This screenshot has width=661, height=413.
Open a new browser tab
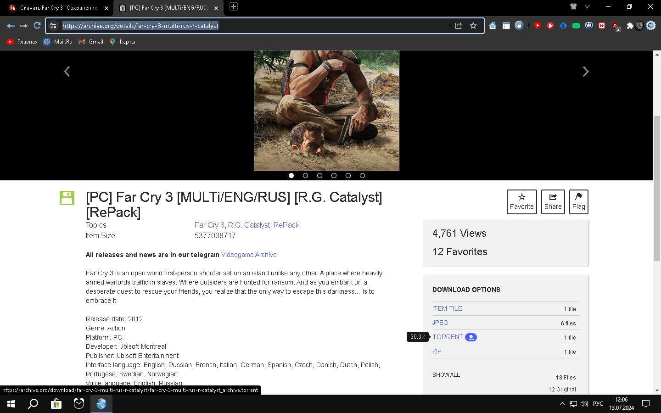[234, 6]
